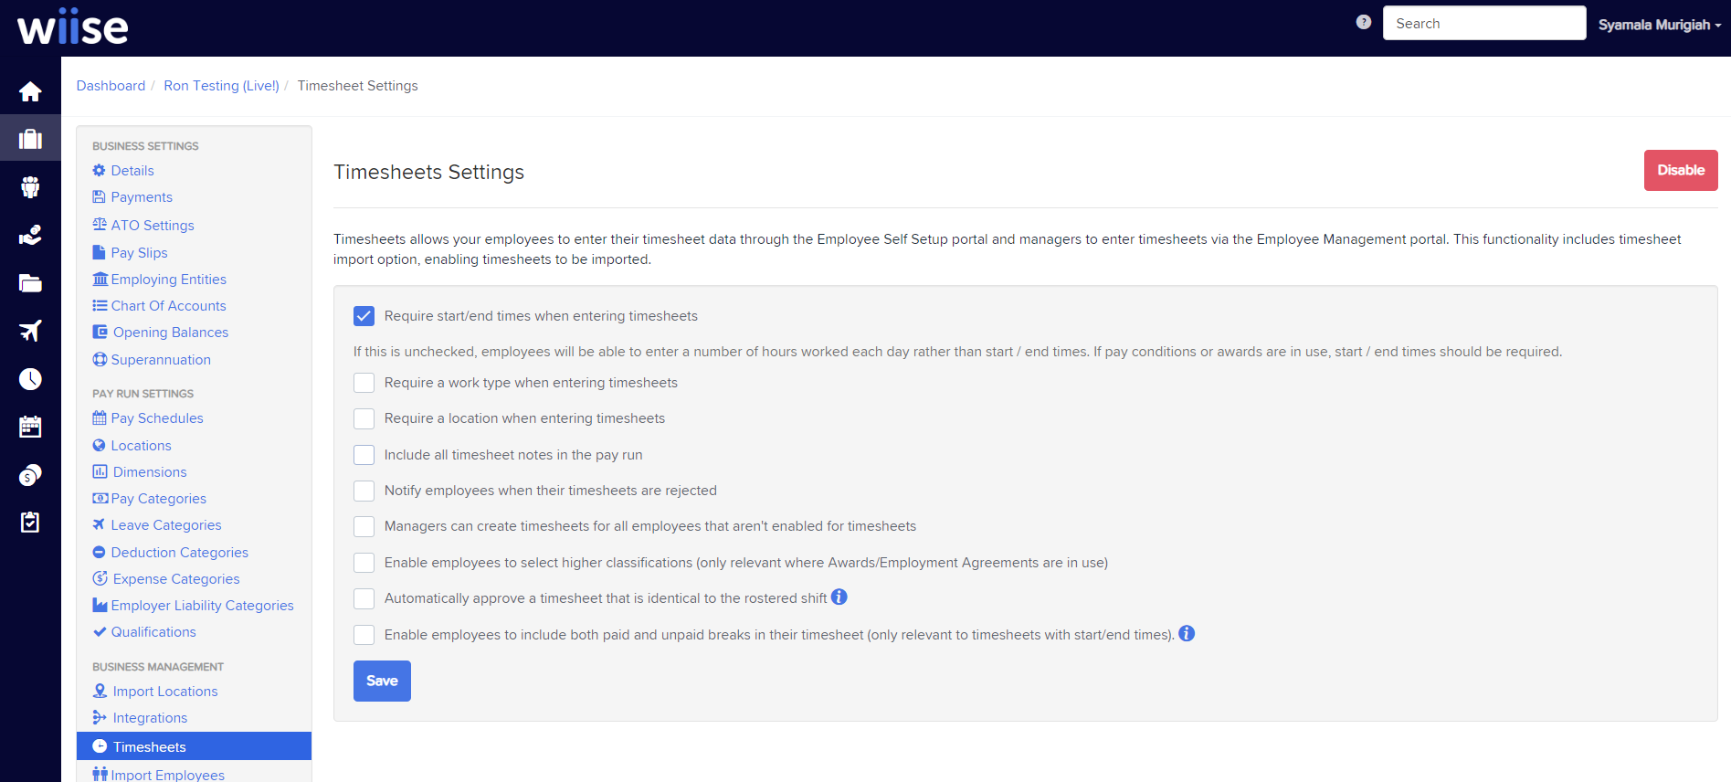Image resolution: width=1731 pixels, height=782 pixels.
Task: Open the dollar-coin Superannuation icon in the sidebar
Action: coord(30,474)
